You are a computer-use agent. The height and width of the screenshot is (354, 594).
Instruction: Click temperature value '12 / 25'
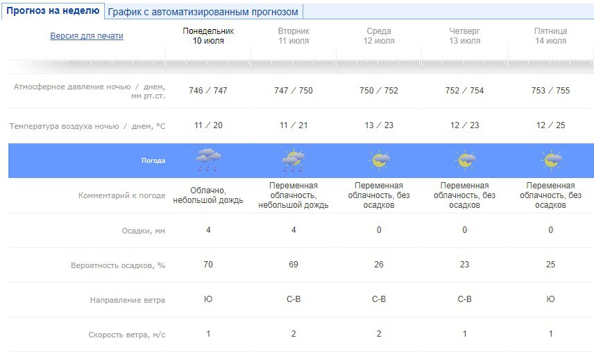[x=550, y=125]
